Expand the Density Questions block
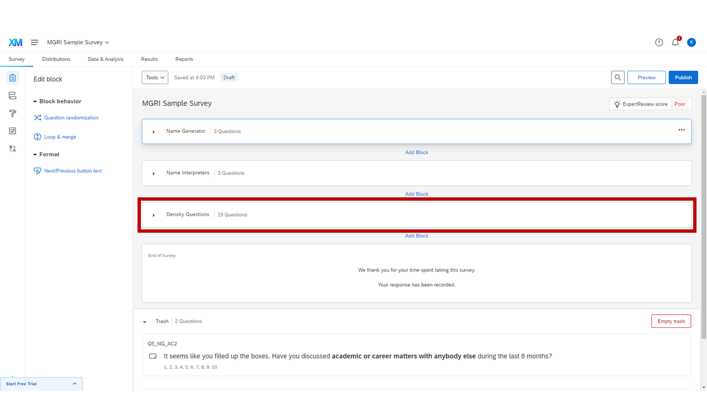 click(x=154, y=215)
